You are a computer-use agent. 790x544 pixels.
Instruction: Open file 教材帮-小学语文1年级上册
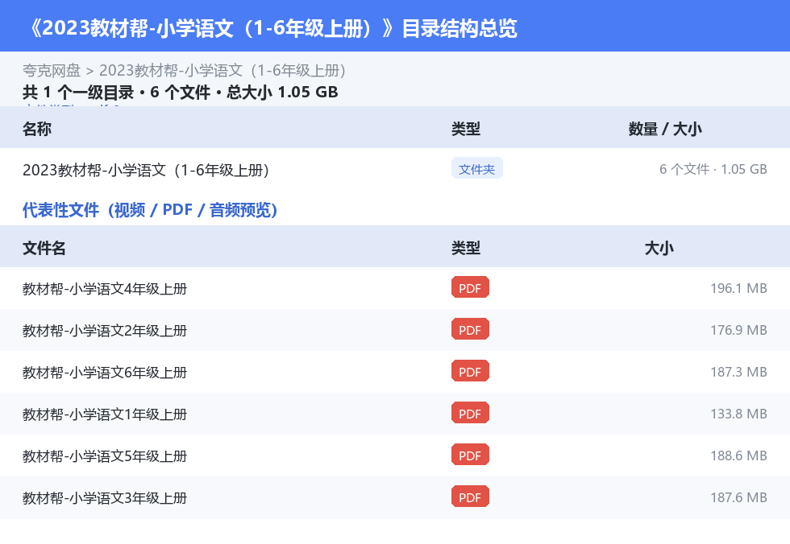tap(105, 414)
